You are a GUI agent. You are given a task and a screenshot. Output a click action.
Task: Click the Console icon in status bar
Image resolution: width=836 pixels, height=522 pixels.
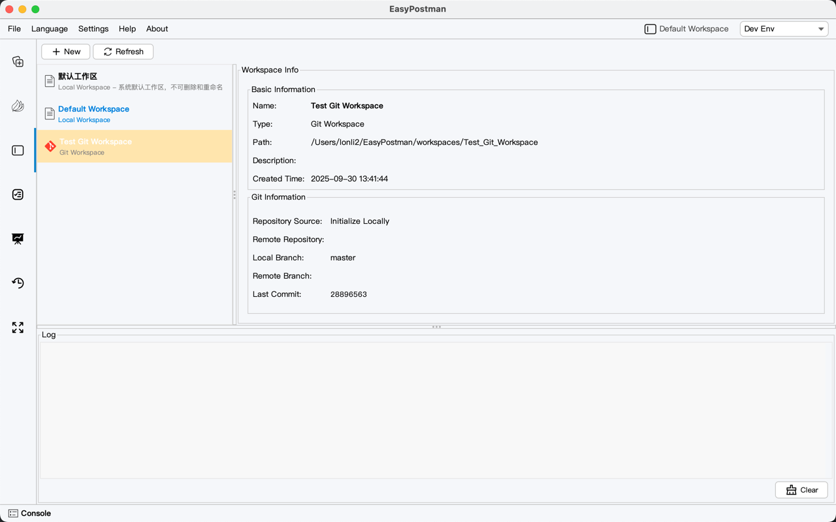13,514
